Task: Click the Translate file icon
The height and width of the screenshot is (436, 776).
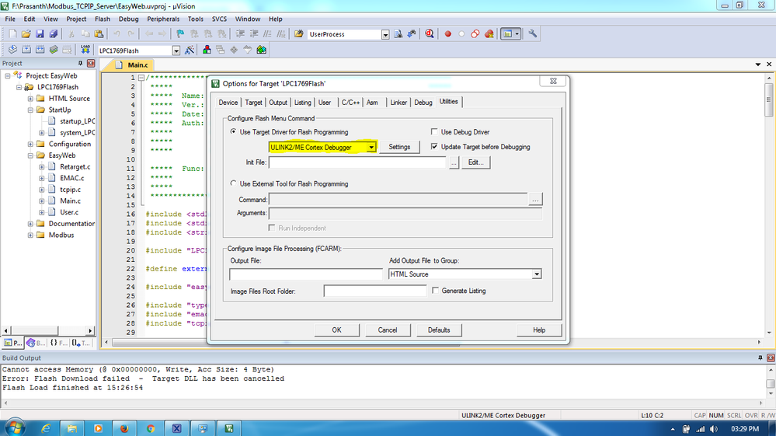Action: (12, 50)
